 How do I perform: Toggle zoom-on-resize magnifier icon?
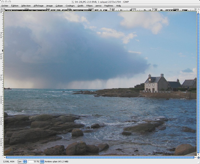[x=198, y=9]
